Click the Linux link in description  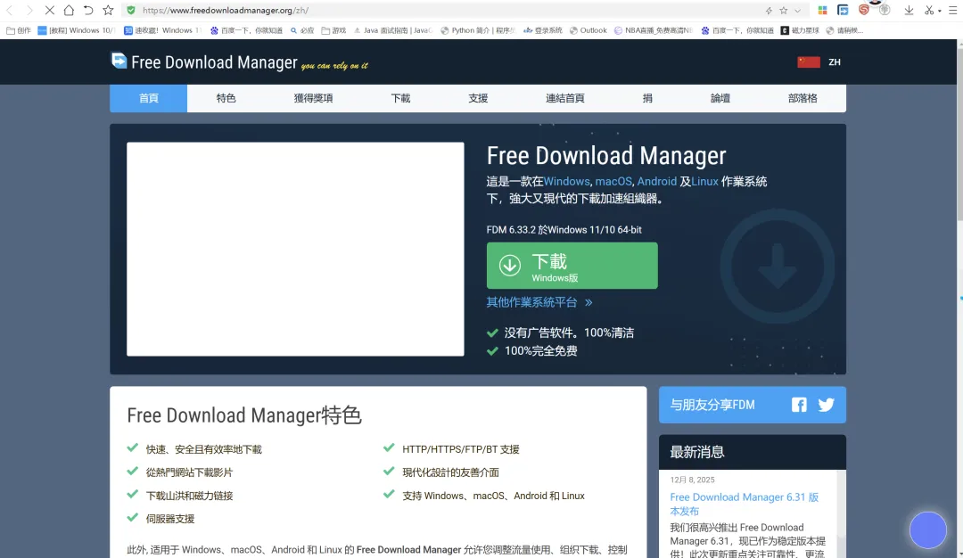pyautogui.click(x=704, y=182)
